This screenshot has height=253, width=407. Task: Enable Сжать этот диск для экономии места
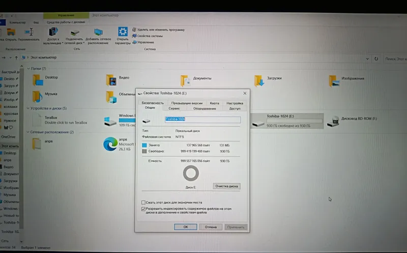tap(143, 202)
